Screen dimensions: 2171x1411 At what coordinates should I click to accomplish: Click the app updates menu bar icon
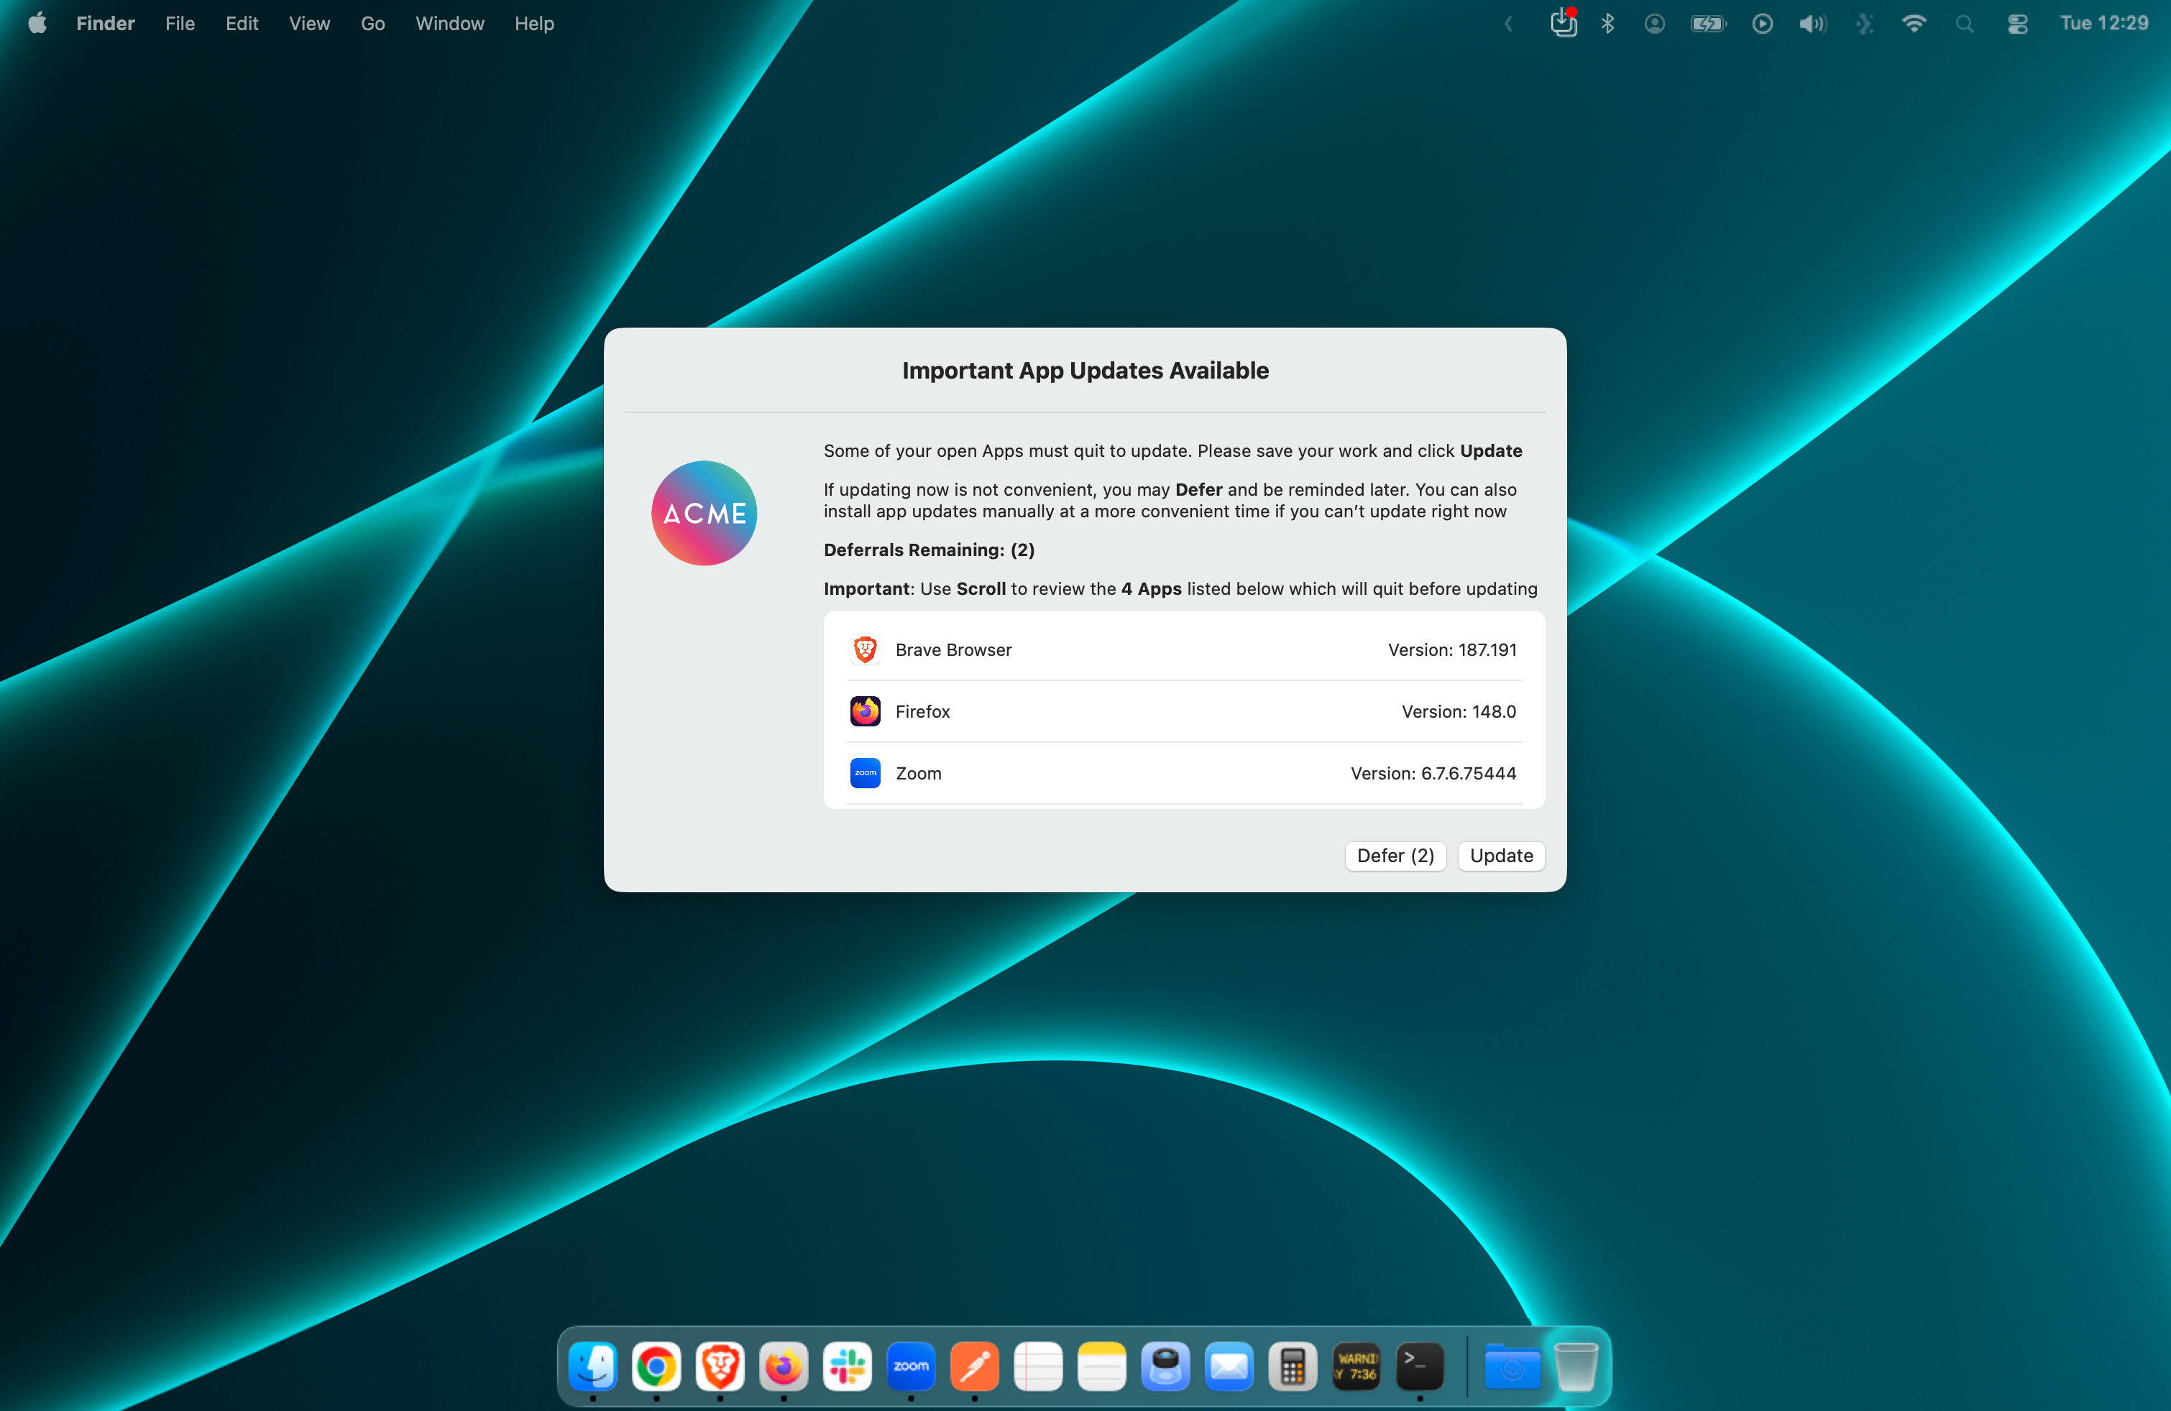click(1563, 24)
